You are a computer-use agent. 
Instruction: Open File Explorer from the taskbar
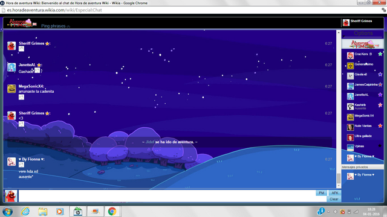click(43, 212)
